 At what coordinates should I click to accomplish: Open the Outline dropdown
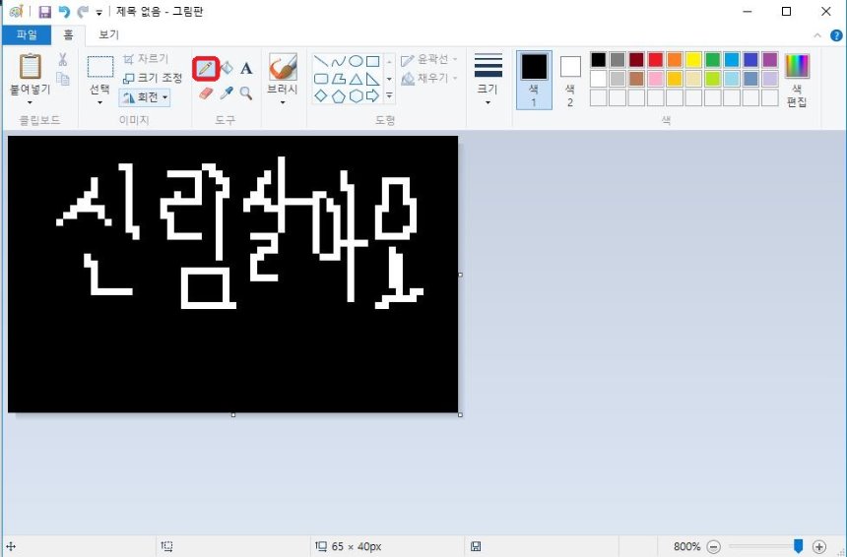(430, 59)
